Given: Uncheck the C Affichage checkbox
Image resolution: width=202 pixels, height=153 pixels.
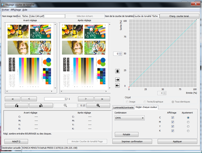Looking at the screenshot, I should click(173, 117).
